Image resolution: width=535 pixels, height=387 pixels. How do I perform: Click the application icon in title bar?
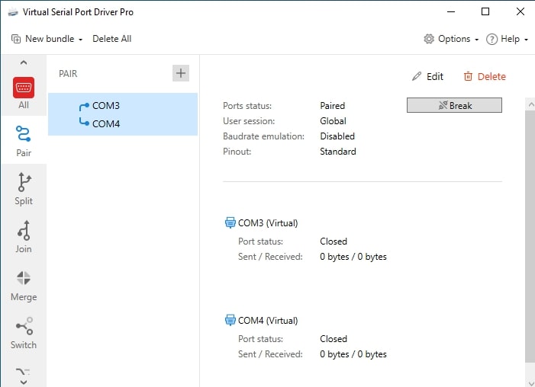pos(13,12)
